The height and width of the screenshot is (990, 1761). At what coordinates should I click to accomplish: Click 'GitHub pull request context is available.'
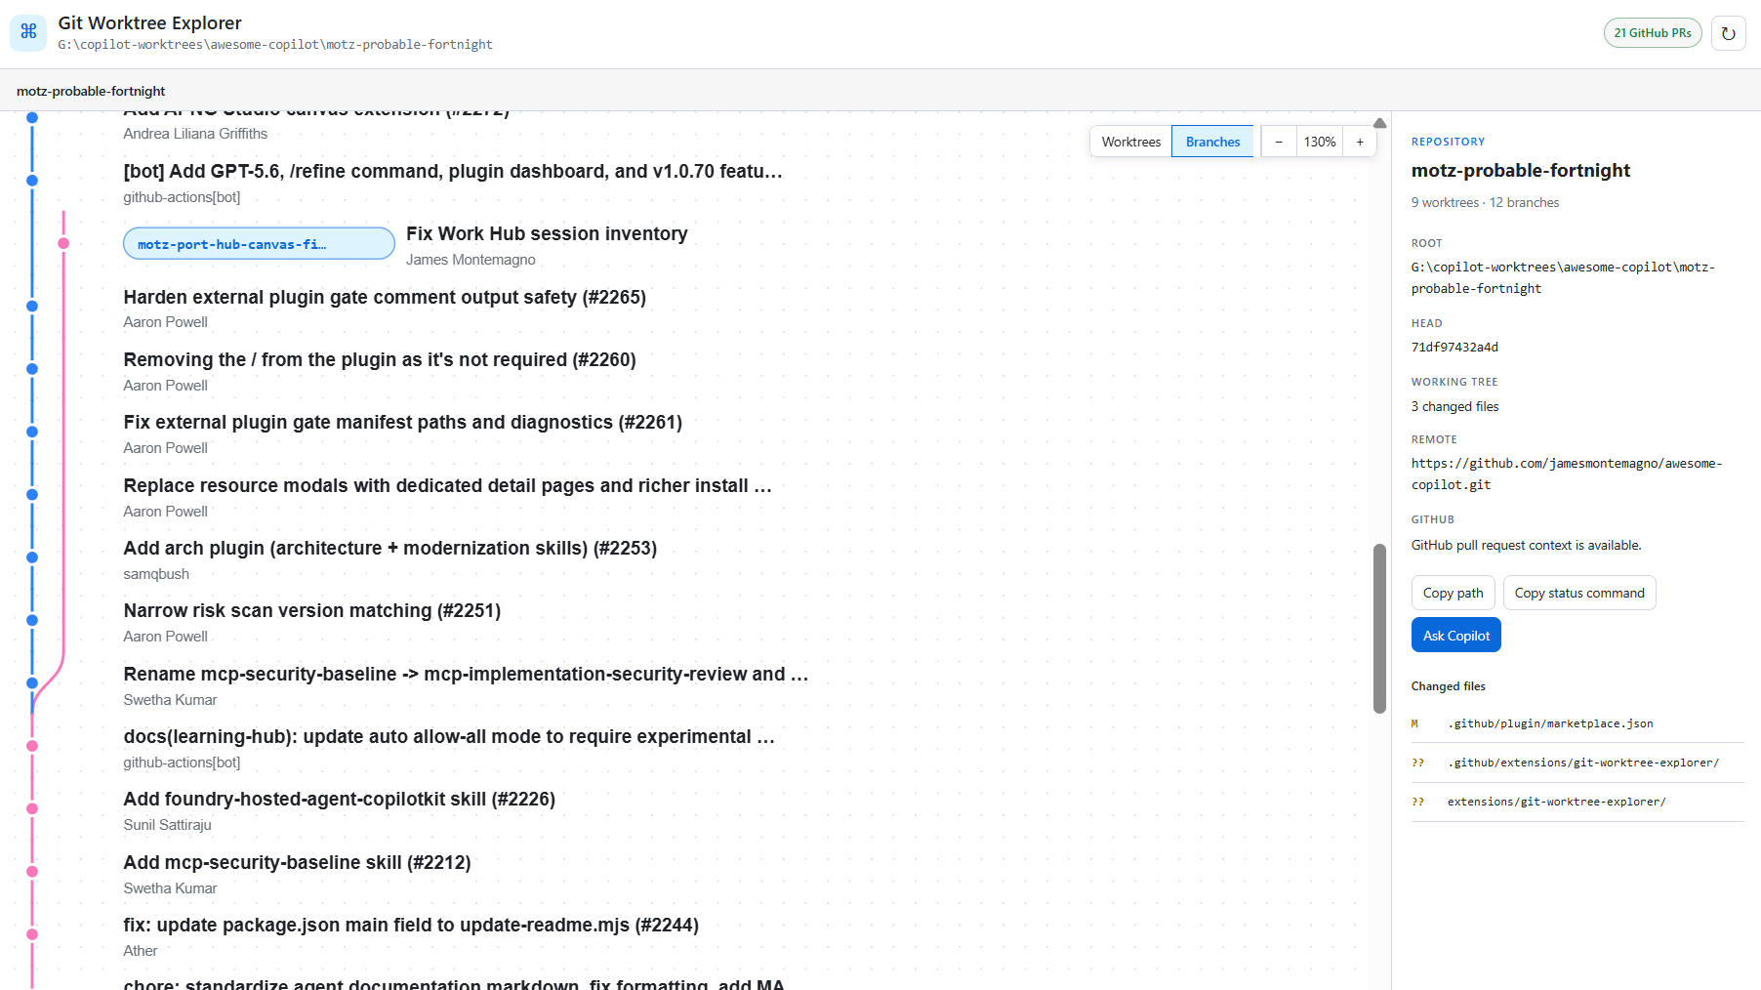click(x=1527, y=545)
